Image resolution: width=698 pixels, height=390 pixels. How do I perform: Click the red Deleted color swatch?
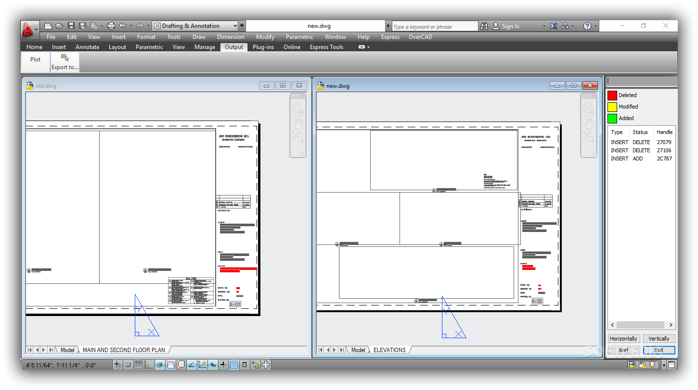coord(612,95)
